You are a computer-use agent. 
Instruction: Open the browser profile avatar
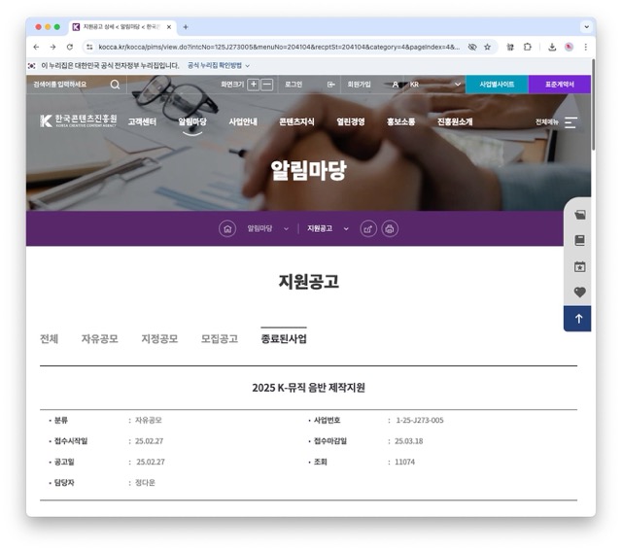pyautogui.click(x=569, y=47)
